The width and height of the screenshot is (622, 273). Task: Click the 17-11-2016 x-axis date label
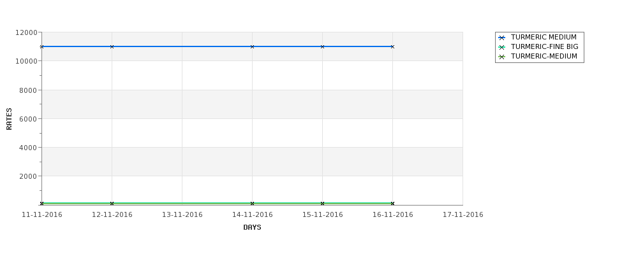click(463, 215)
